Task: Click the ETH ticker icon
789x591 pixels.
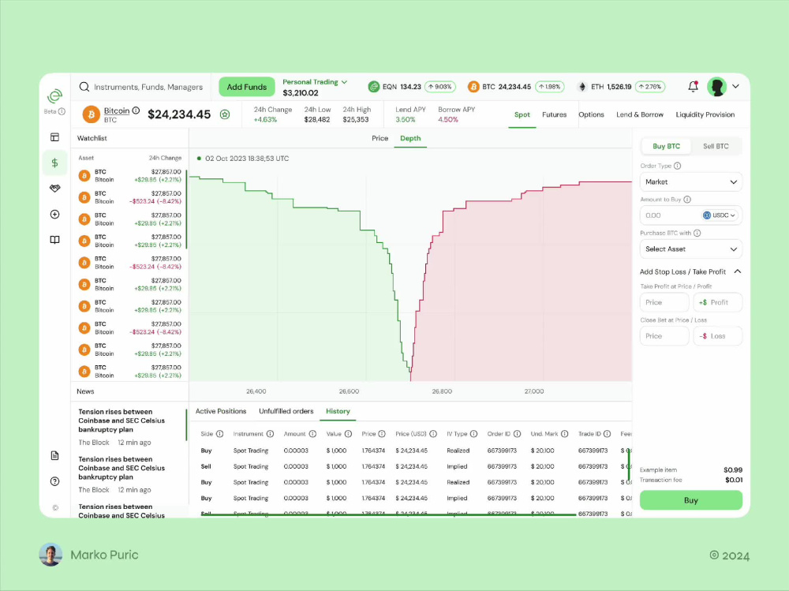Action: point(582,87)
